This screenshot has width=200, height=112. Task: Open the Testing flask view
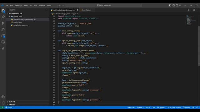pyautogui.click(x=3, y=48)
